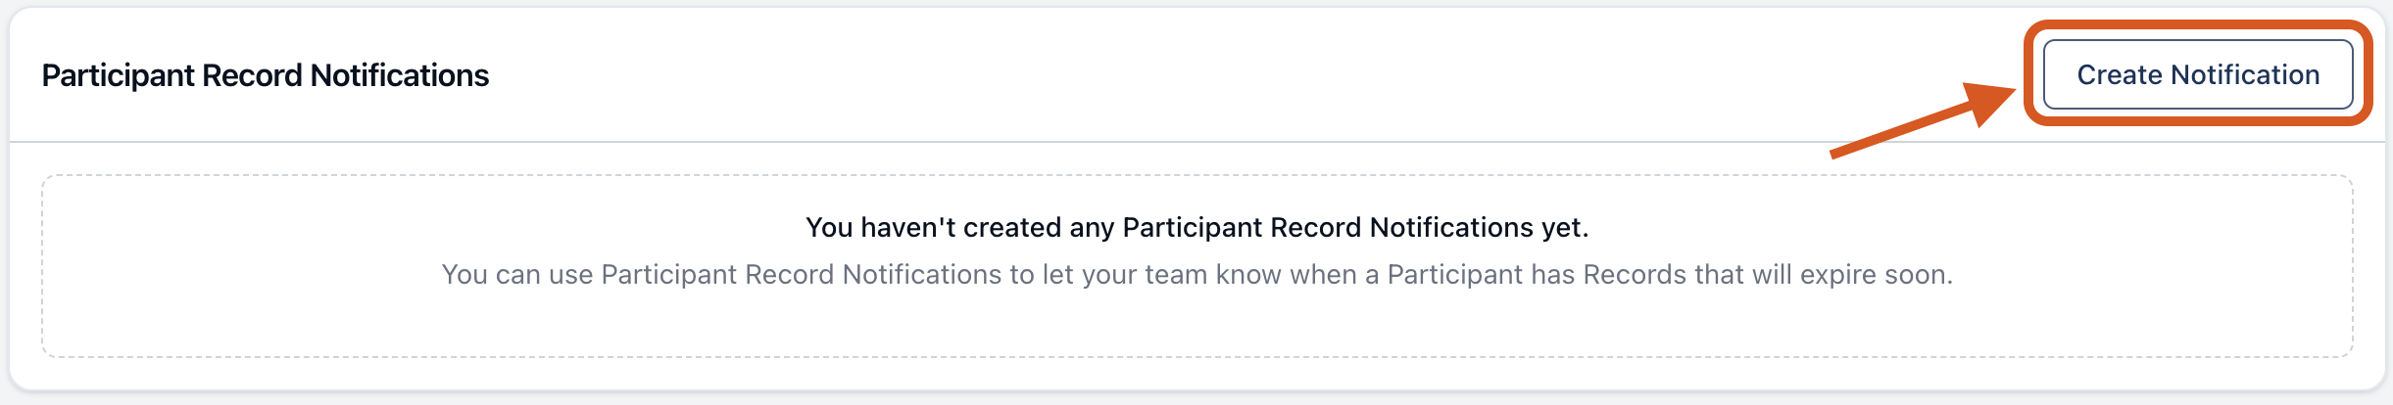
Task: Click the tail end of the orange arrow
Action: (x=1835, y=153)
